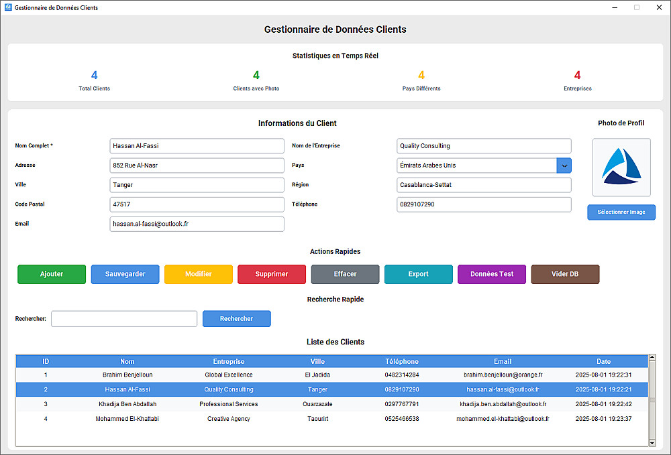
Task: Open the Pays combo box field
Action: [476, 166]
